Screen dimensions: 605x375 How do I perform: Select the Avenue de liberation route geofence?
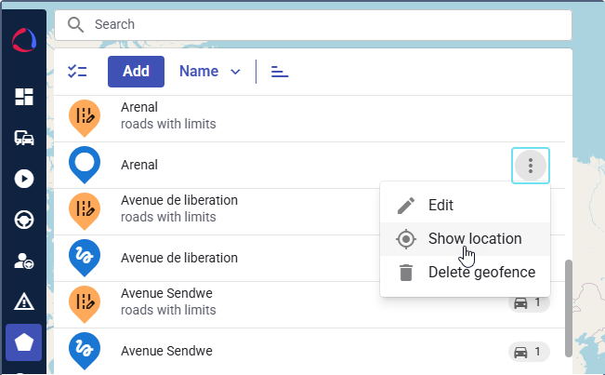pyautogui.click(x=178, y=258)
